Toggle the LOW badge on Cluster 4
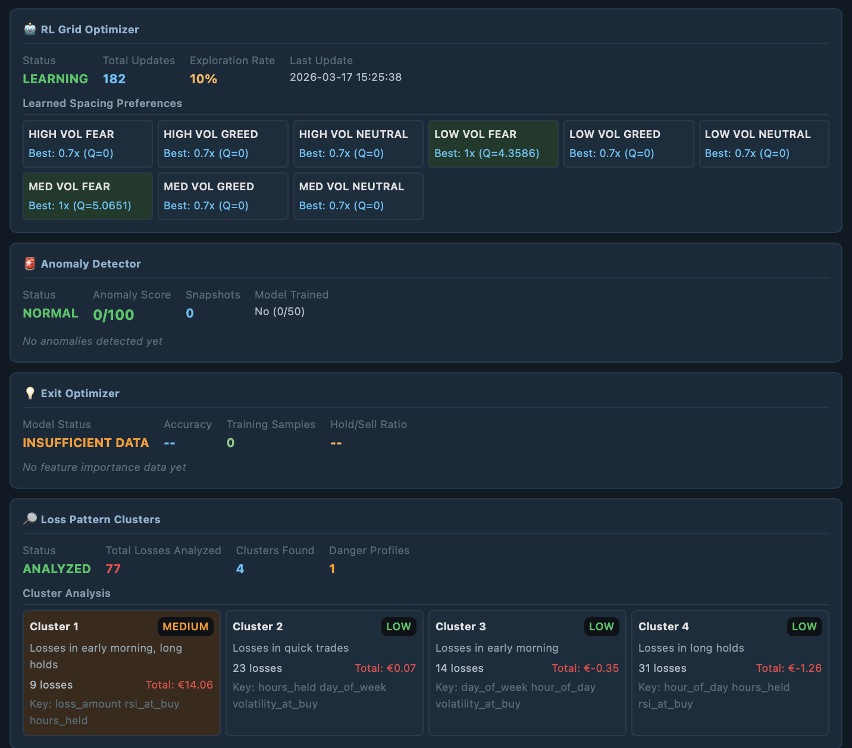Viewport: 852px width, 748px height. coord(804,626)
